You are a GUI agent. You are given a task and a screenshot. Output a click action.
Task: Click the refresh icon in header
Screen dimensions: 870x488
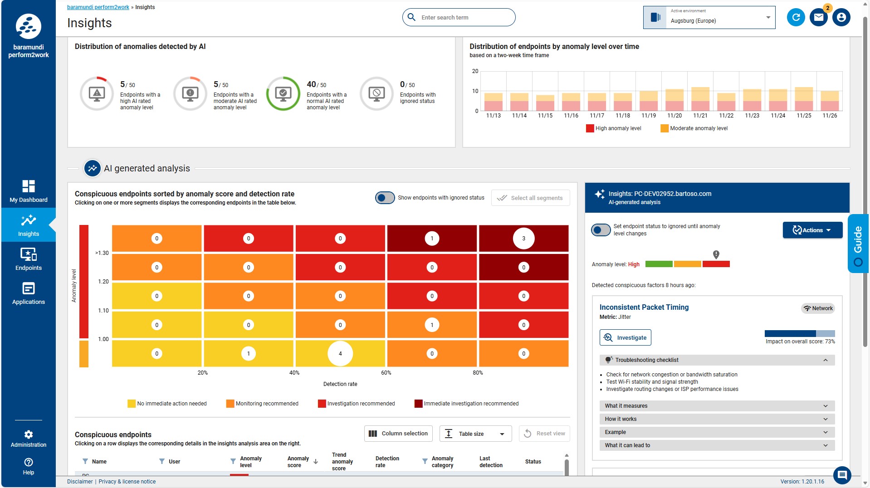796,18
